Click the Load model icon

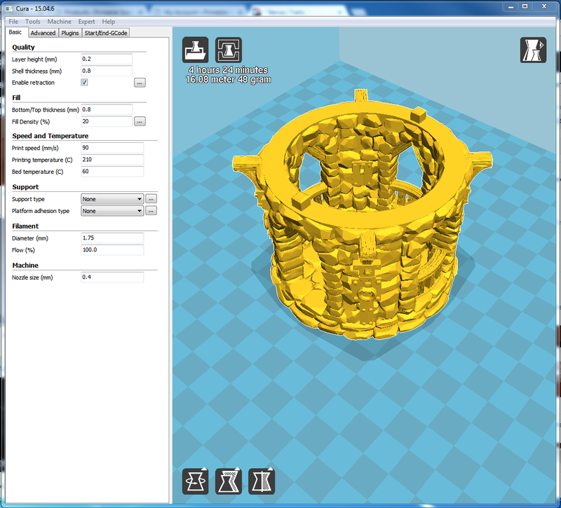coord(196,50)
